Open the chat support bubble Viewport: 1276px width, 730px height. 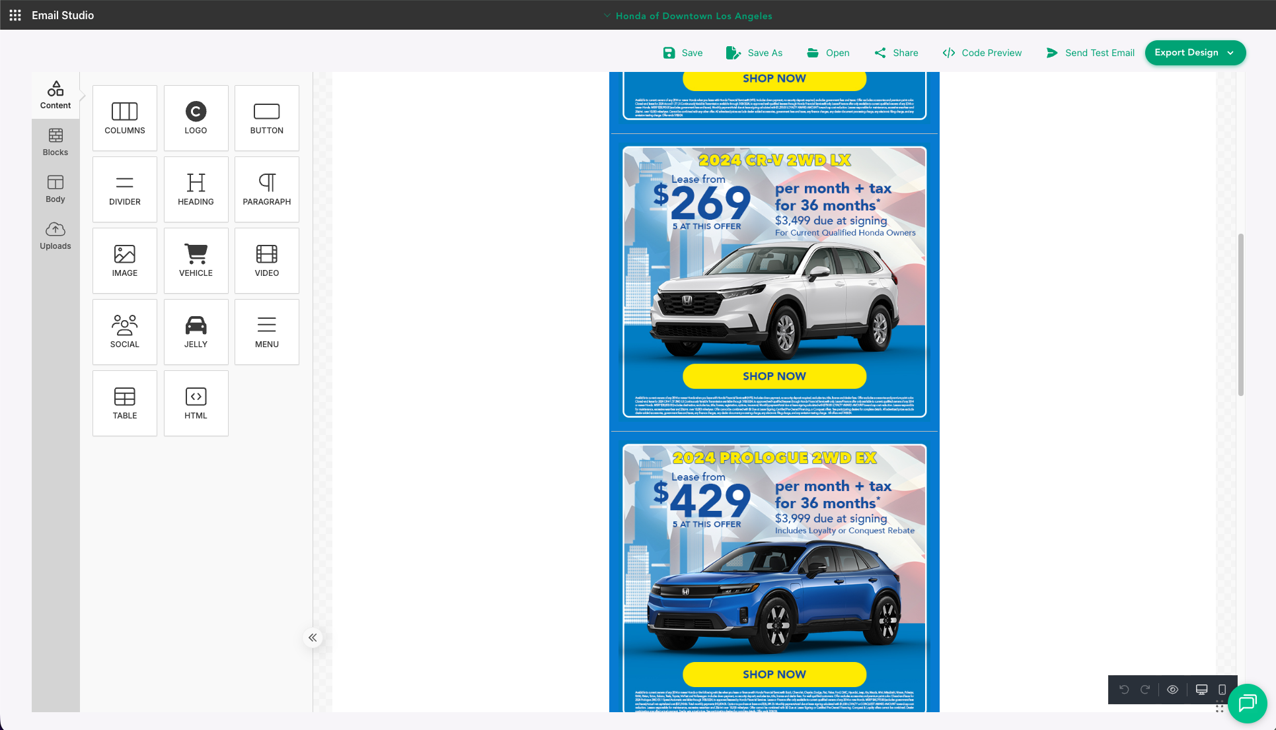coord(1248,704)
